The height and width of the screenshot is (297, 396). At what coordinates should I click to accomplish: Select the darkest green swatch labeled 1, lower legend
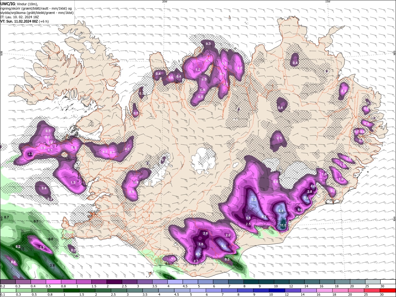click(71, 290)
